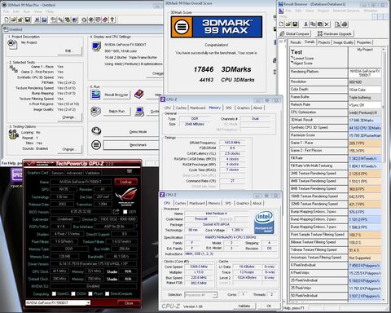Click the Validate button in CPU-Z

pyautogui.click(x=244, y=306)
